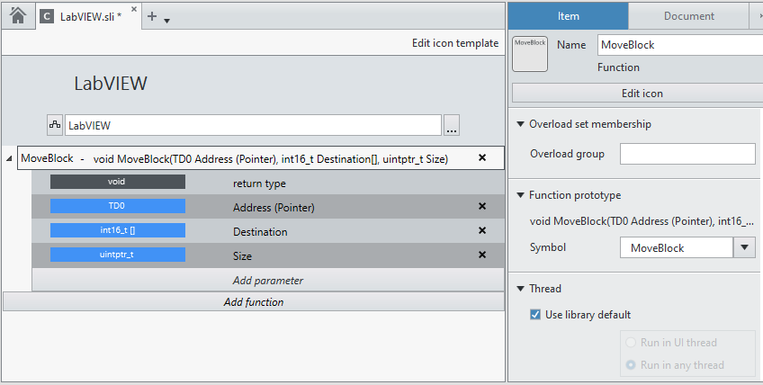Collapse the MoveBlock function tree row
The height and width of the screenshot is (385, 763).
tap(10, 159)
